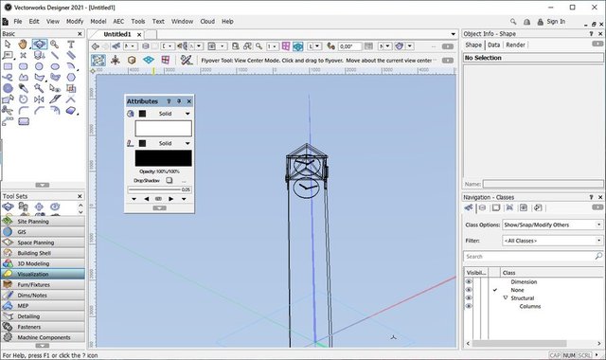Select the Rectangle tool
The image size is (606, 360).
(8, 66)
